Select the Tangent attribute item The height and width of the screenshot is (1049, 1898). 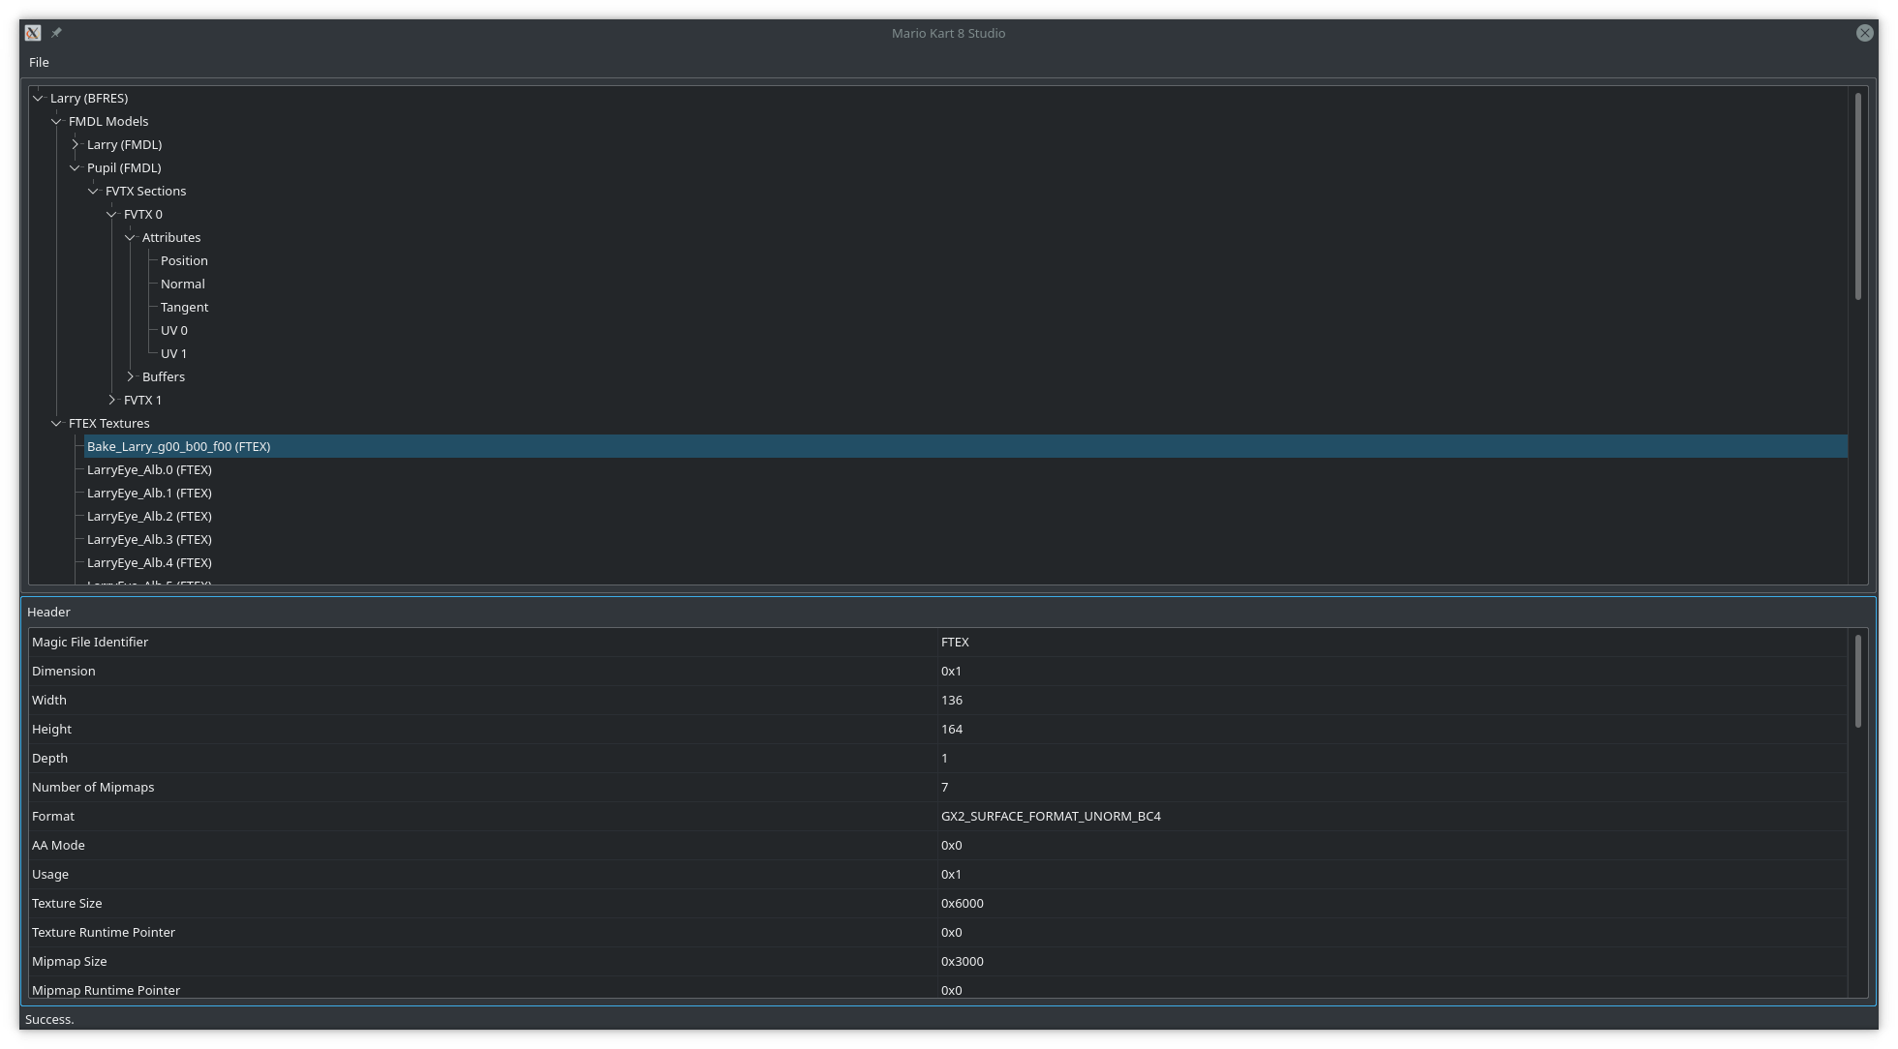pos(184,307)
